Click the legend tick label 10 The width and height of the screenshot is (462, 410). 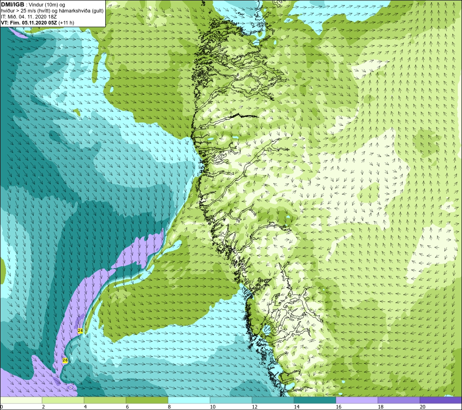(x=213, y=407)
